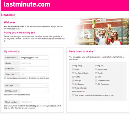Image resolution: width=131 pixels, height=115 pixels.
Task: Click the Welcome heading
Action: pyautogui.click(x=10, y=22)
